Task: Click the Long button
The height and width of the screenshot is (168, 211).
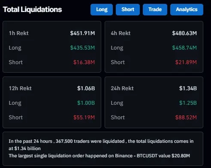Action: (x=102, y=9)
